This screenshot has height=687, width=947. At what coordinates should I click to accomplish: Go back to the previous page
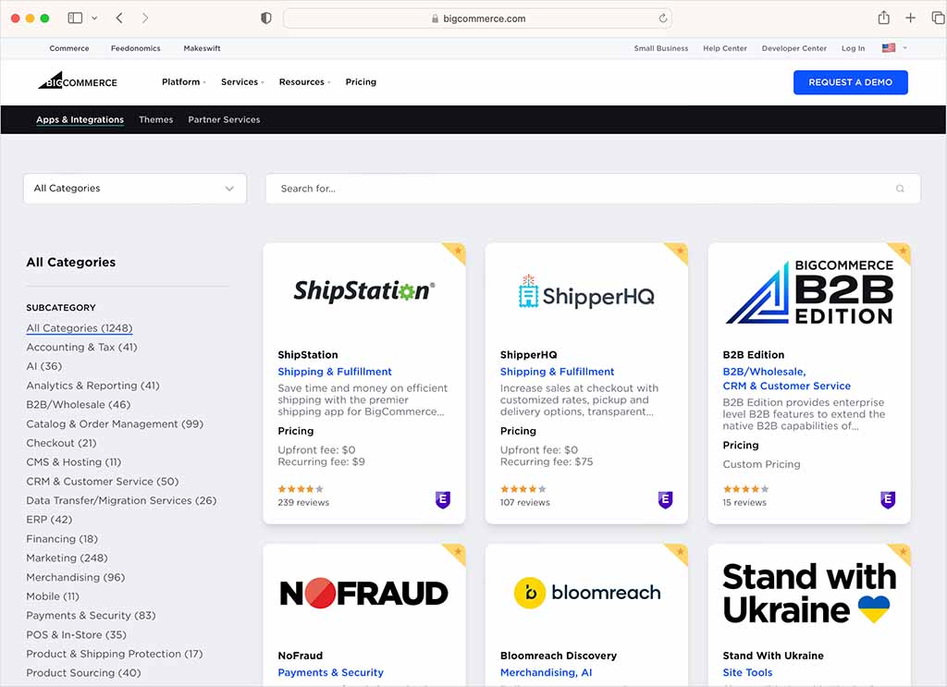120,18
